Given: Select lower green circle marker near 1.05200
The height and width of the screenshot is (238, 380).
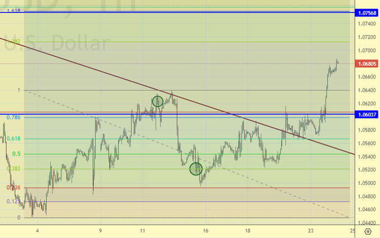Looking at the screenshot, I should (x=196, y=169).
